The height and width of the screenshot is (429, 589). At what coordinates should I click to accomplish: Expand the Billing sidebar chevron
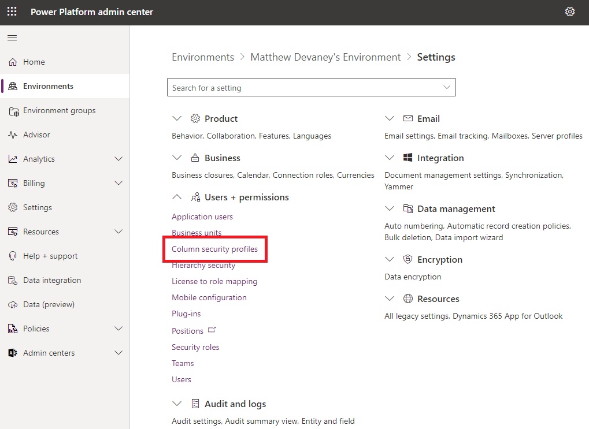pyautogui.click(x=118, y=183)
